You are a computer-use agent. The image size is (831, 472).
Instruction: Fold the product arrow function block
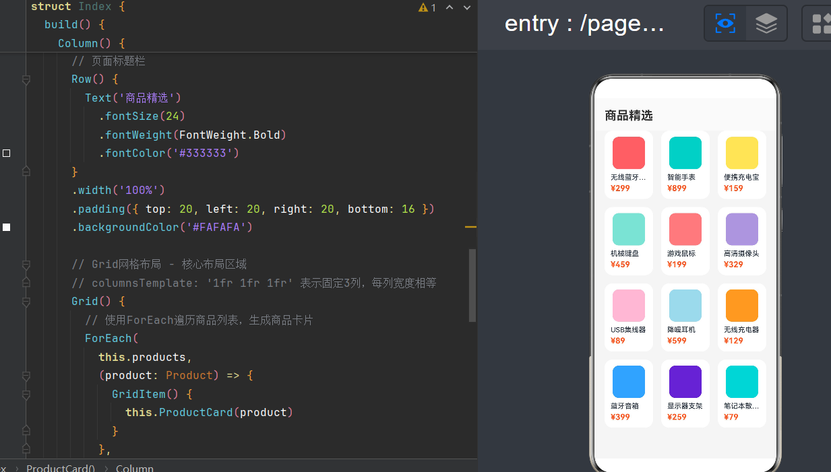coord(26,376)
